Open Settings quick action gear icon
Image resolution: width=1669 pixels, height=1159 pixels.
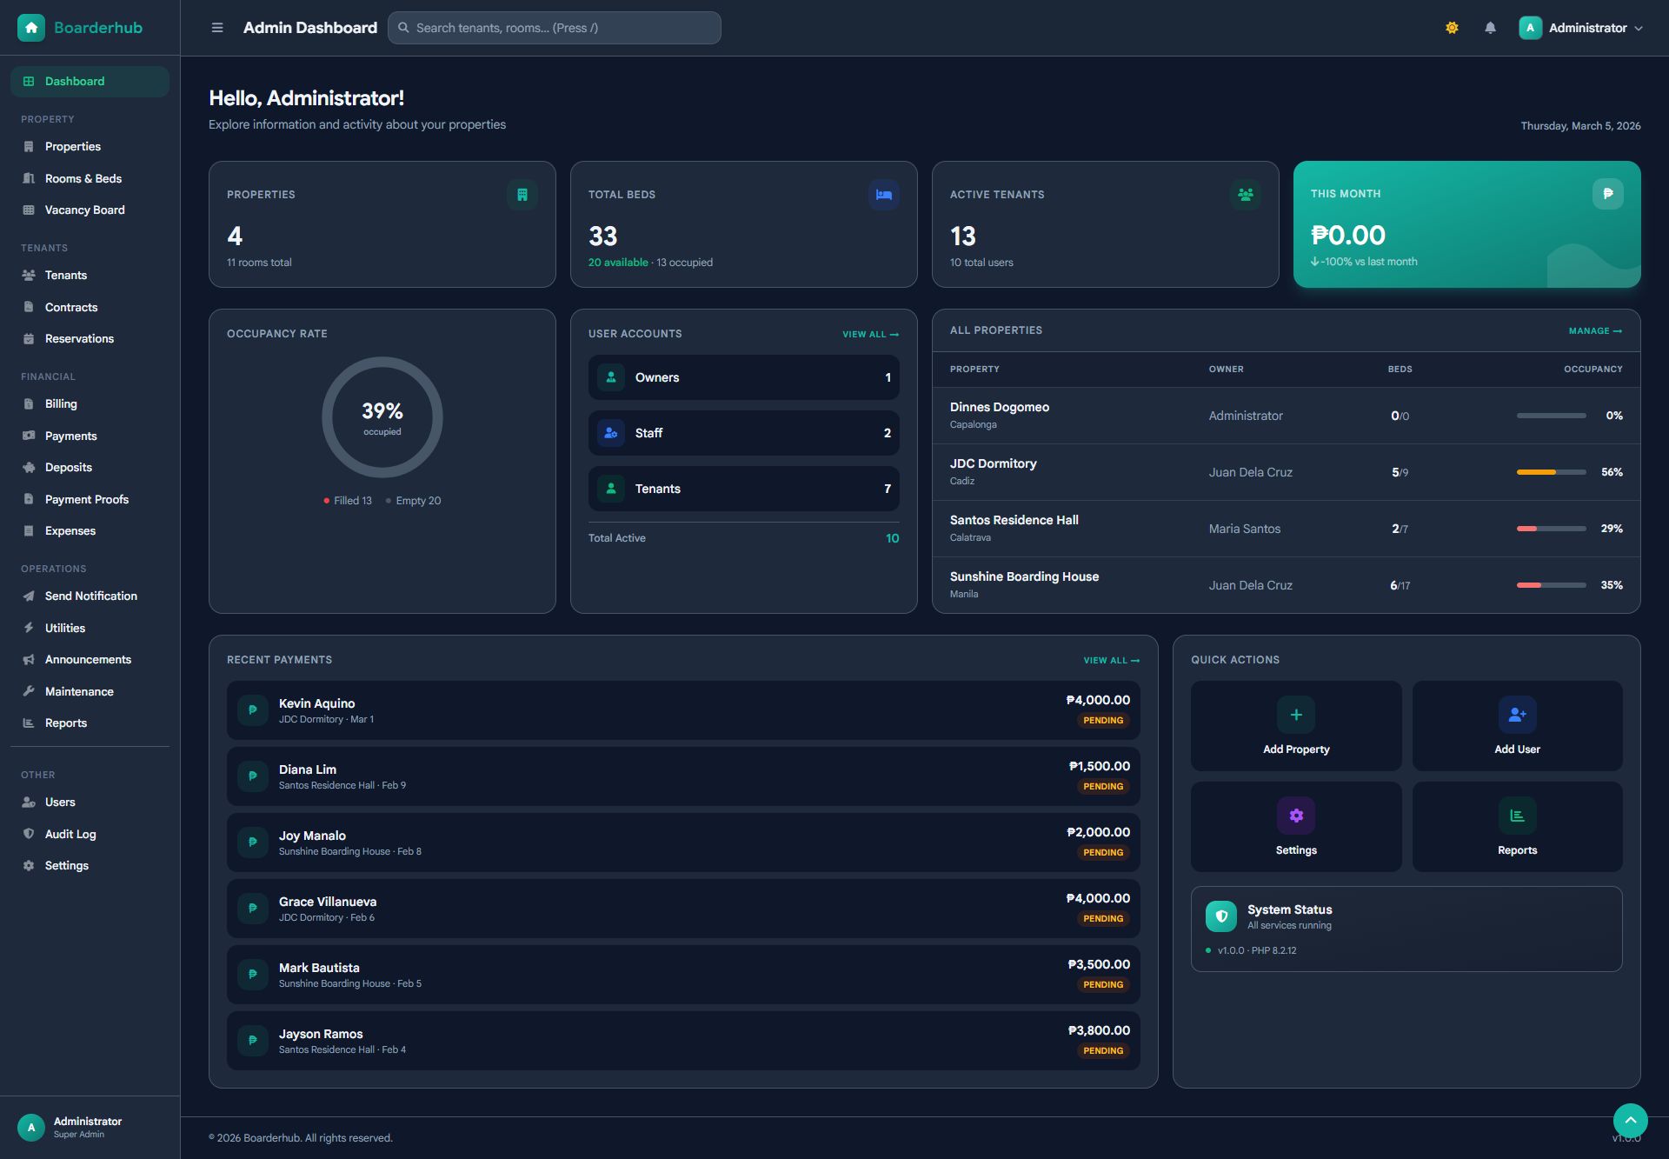click(1295, 816)
